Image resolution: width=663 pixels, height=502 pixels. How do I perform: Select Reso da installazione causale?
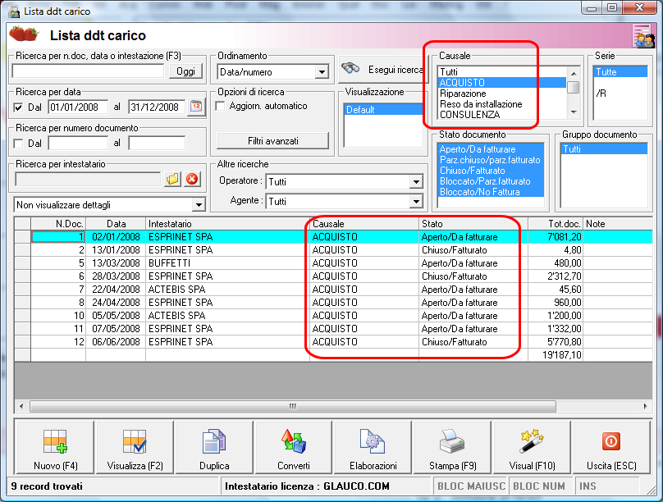pos(502,104)
